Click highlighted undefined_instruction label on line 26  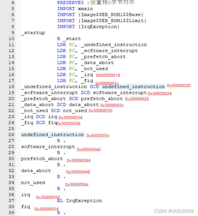point(52,135)
